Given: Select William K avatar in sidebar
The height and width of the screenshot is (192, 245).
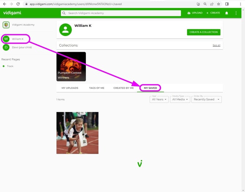Looking at the screenshot, I should click(x=6, y=39).
